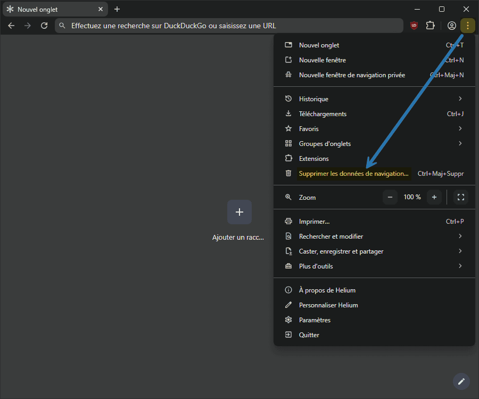Open the Historique submenu
The image size is (479, 399).
click(374, 99)
